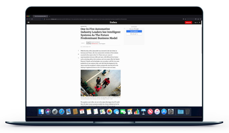This screenshot has height=133, width=229.
Task: Click the author avatar next to byline
Action: pyautogui.click(x=83, y=43)
